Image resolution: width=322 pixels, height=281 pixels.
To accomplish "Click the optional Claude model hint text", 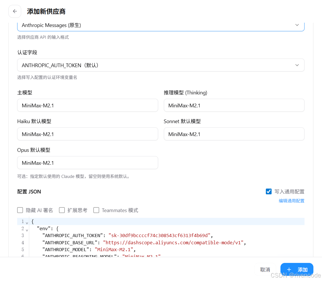I will coord(74,177).
